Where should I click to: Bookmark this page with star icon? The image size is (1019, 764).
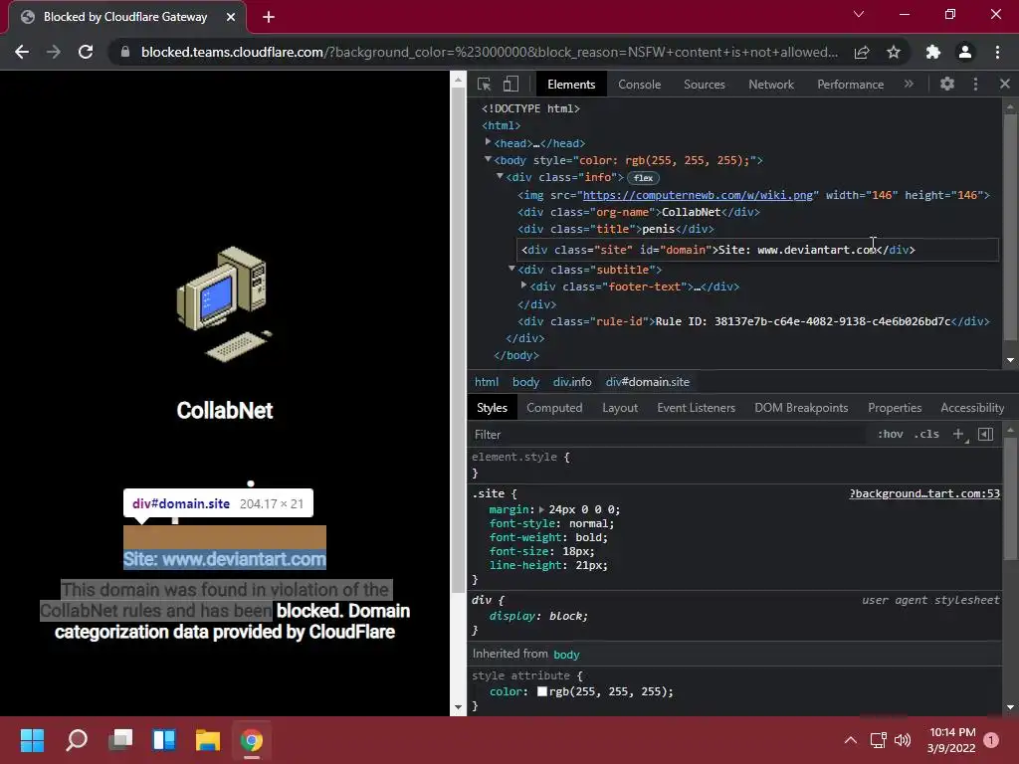pos(894,52)
